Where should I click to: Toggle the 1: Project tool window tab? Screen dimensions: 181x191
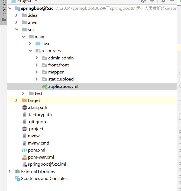click(x=4, y=12)
